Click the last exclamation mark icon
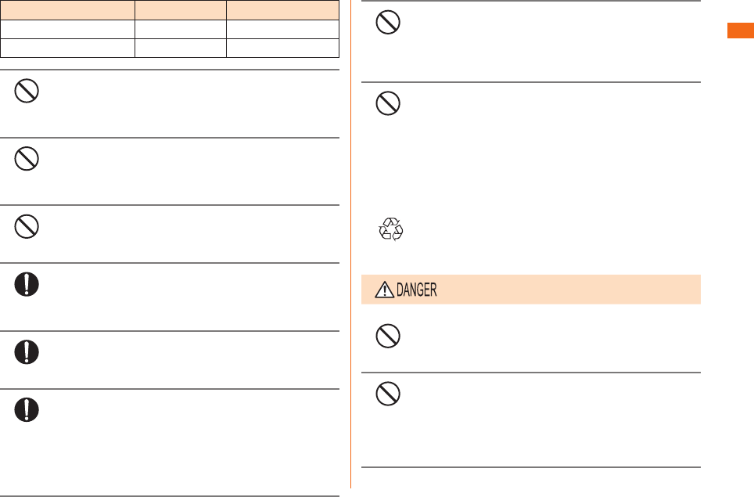The height and width of the screenshot is (497, 754). point(27,410)
